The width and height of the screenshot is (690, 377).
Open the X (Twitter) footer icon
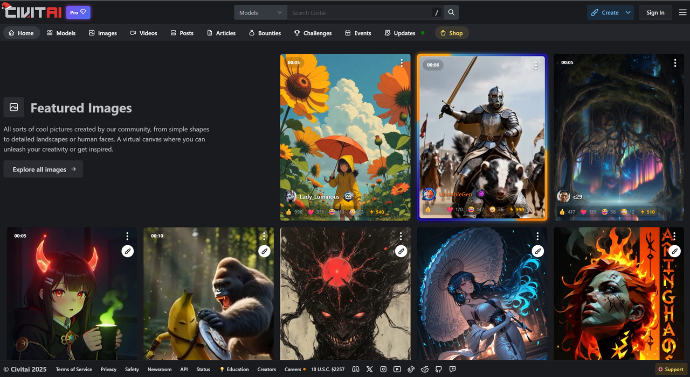(369, 369)
